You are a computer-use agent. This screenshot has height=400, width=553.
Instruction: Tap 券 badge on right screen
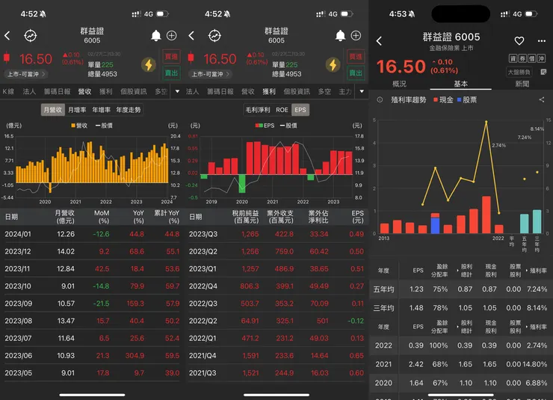[522, 58]
